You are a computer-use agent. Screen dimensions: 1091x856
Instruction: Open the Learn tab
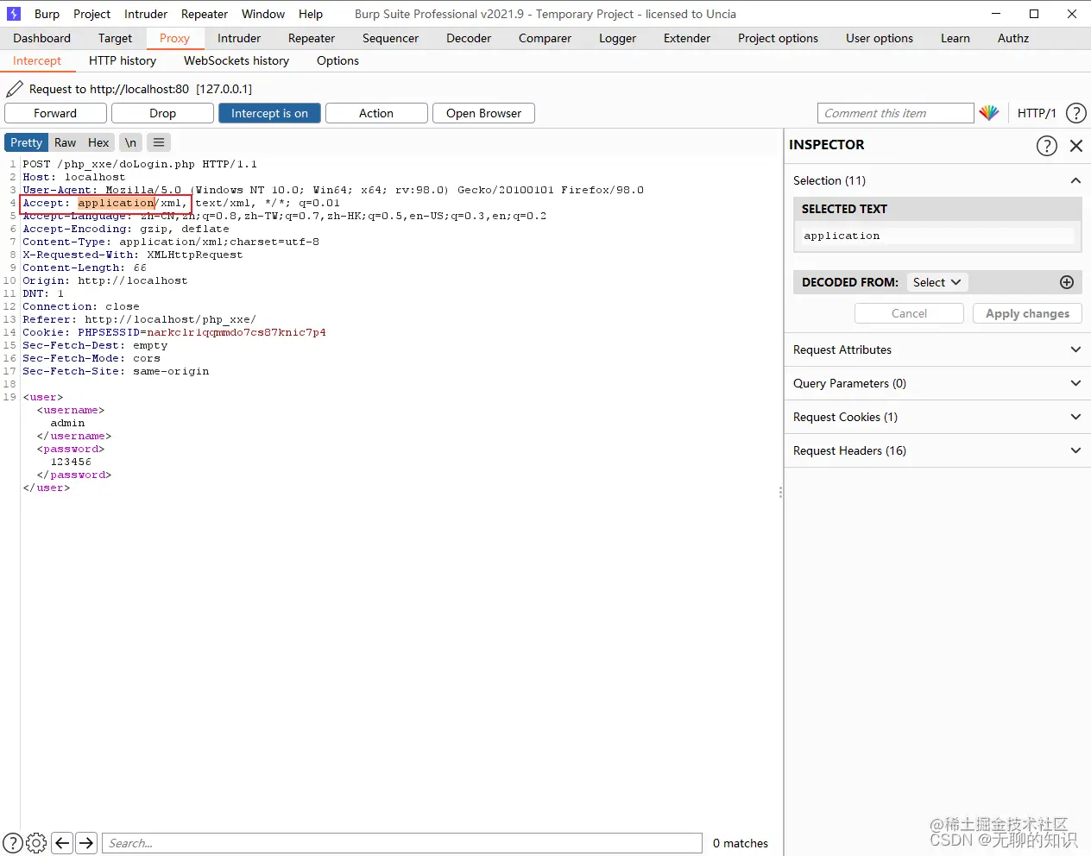(x=955, y=38)
